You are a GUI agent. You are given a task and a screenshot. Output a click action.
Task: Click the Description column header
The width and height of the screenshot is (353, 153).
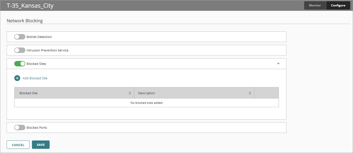click(194, 93)
